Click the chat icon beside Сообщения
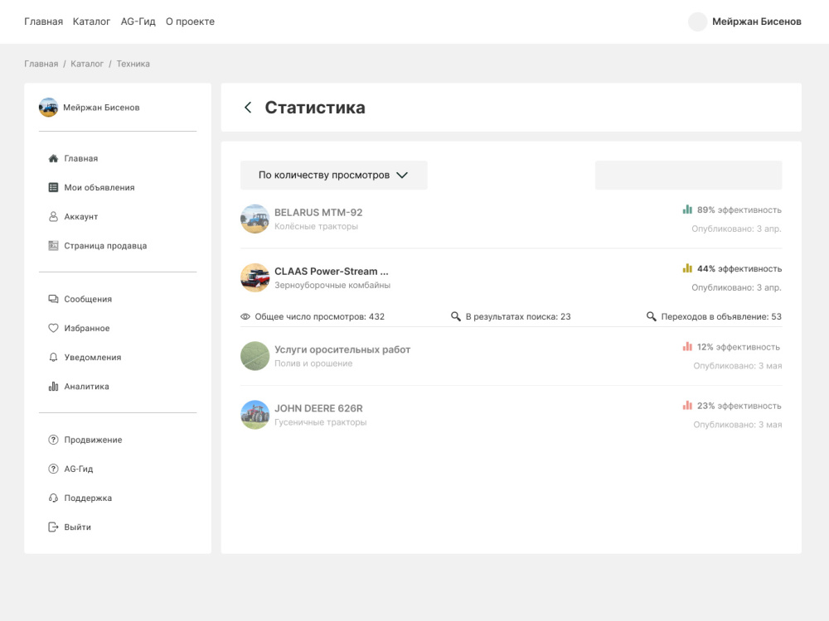Image resolution: width=829 pixels, height=621 pixels. (53, 299)
